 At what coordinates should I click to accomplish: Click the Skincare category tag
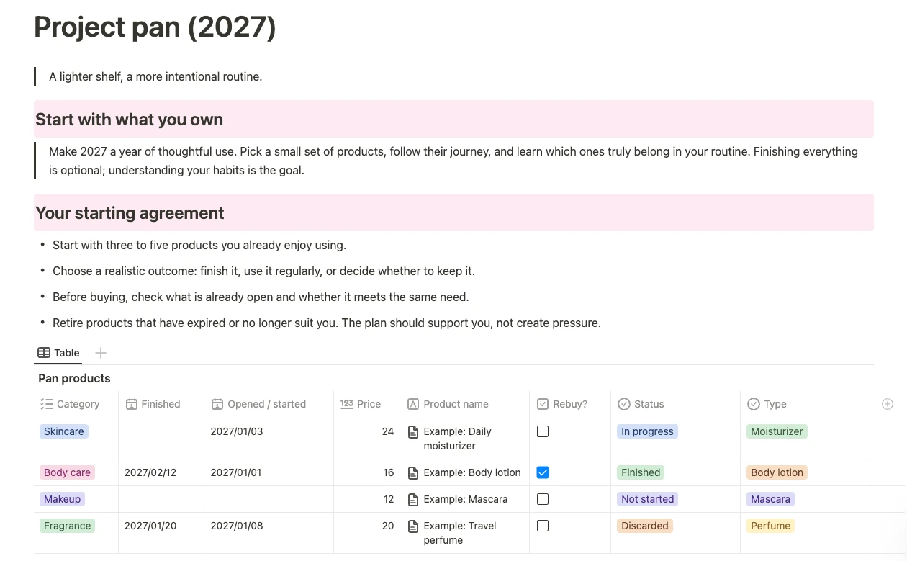click(64, 431)
